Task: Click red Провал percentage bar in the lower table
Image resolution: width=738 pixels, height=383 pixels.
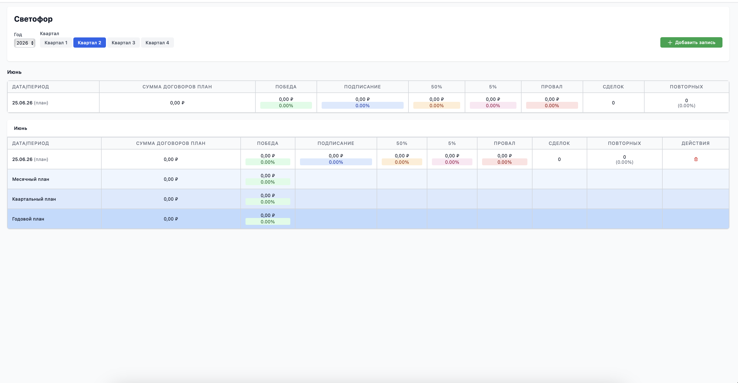Action: [504, 162]
